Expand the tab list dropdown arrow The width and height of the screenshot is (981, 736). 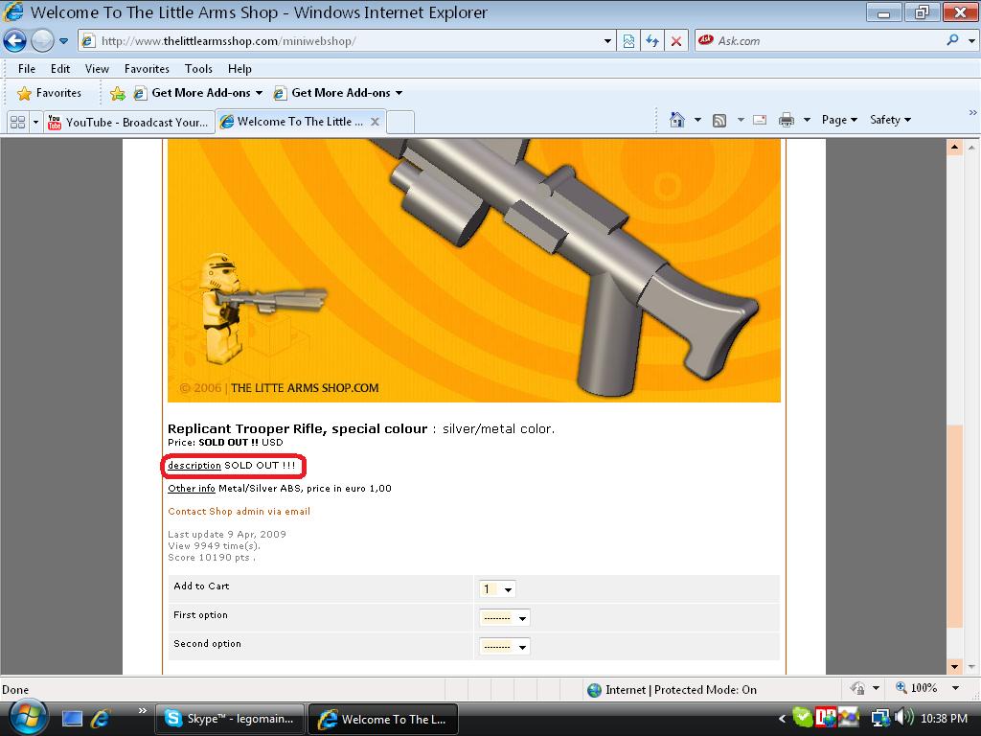point(35,122)
